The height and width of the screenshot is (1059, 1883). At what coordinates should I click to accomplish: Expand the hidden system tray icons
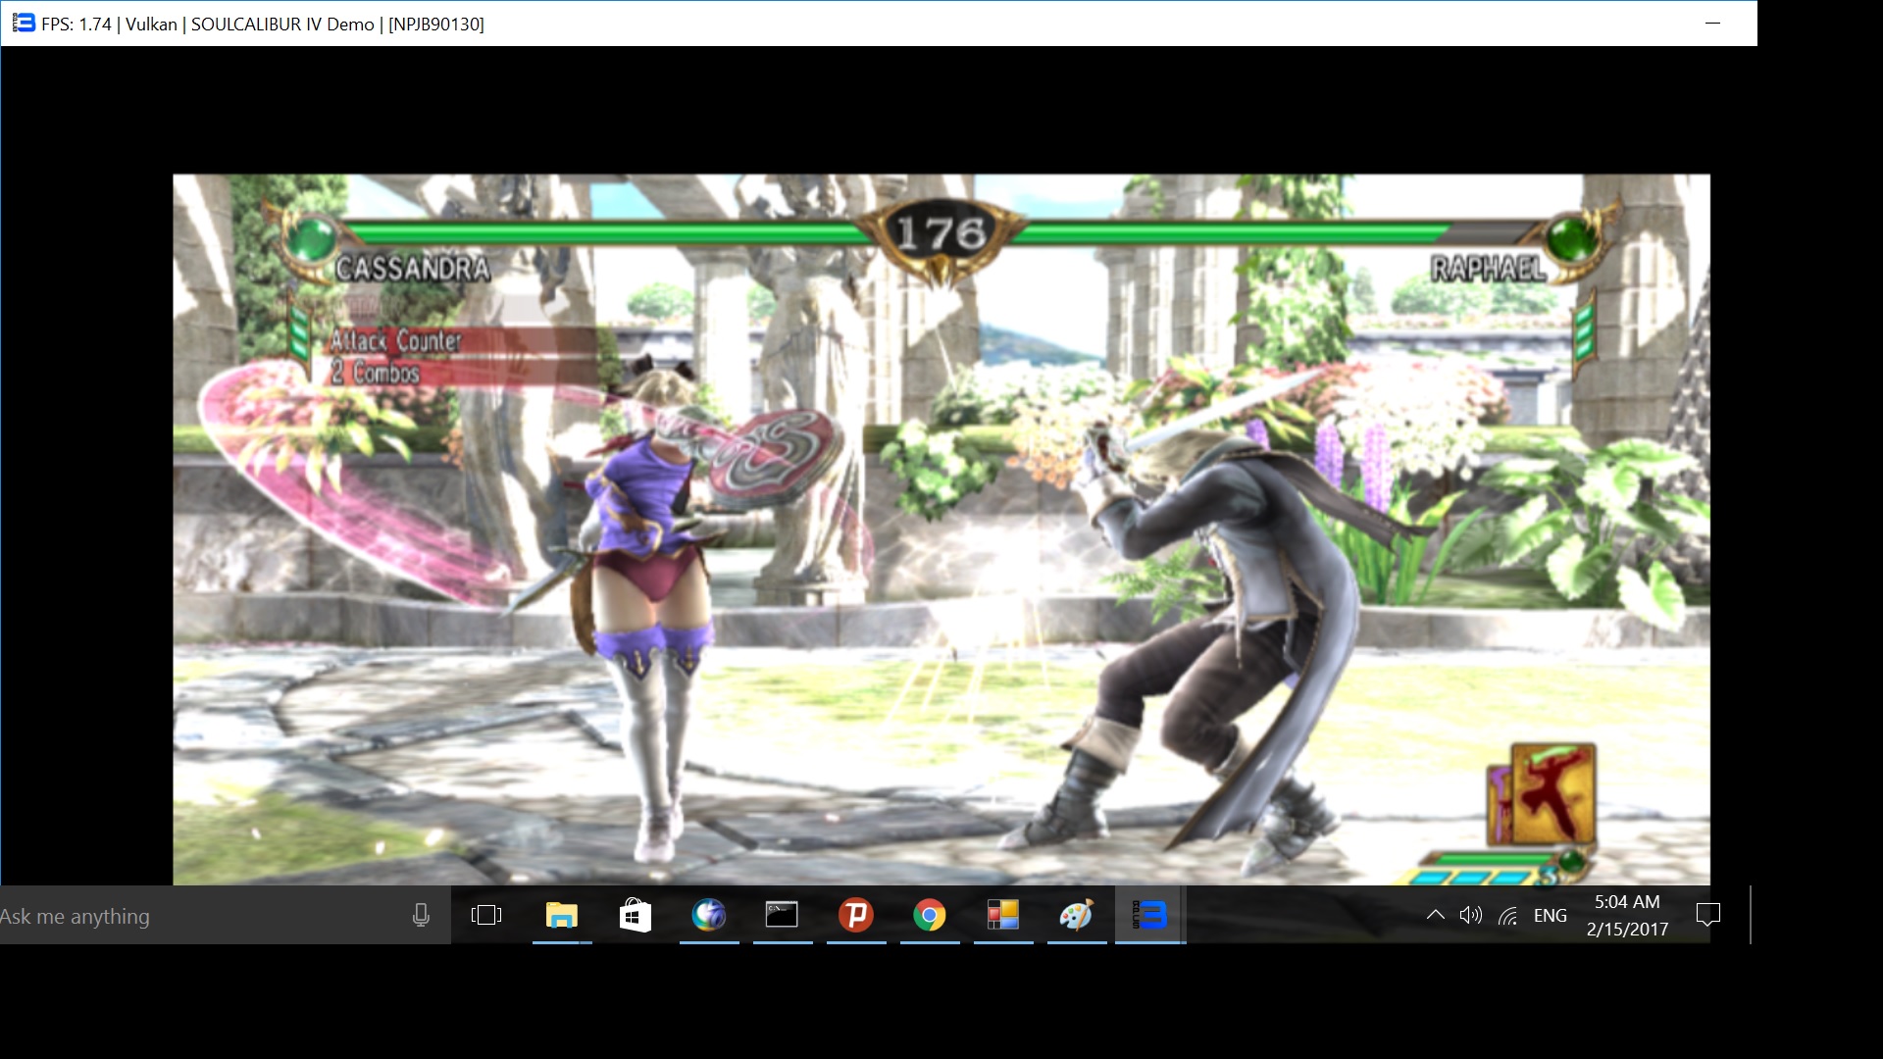point(1435,915)
